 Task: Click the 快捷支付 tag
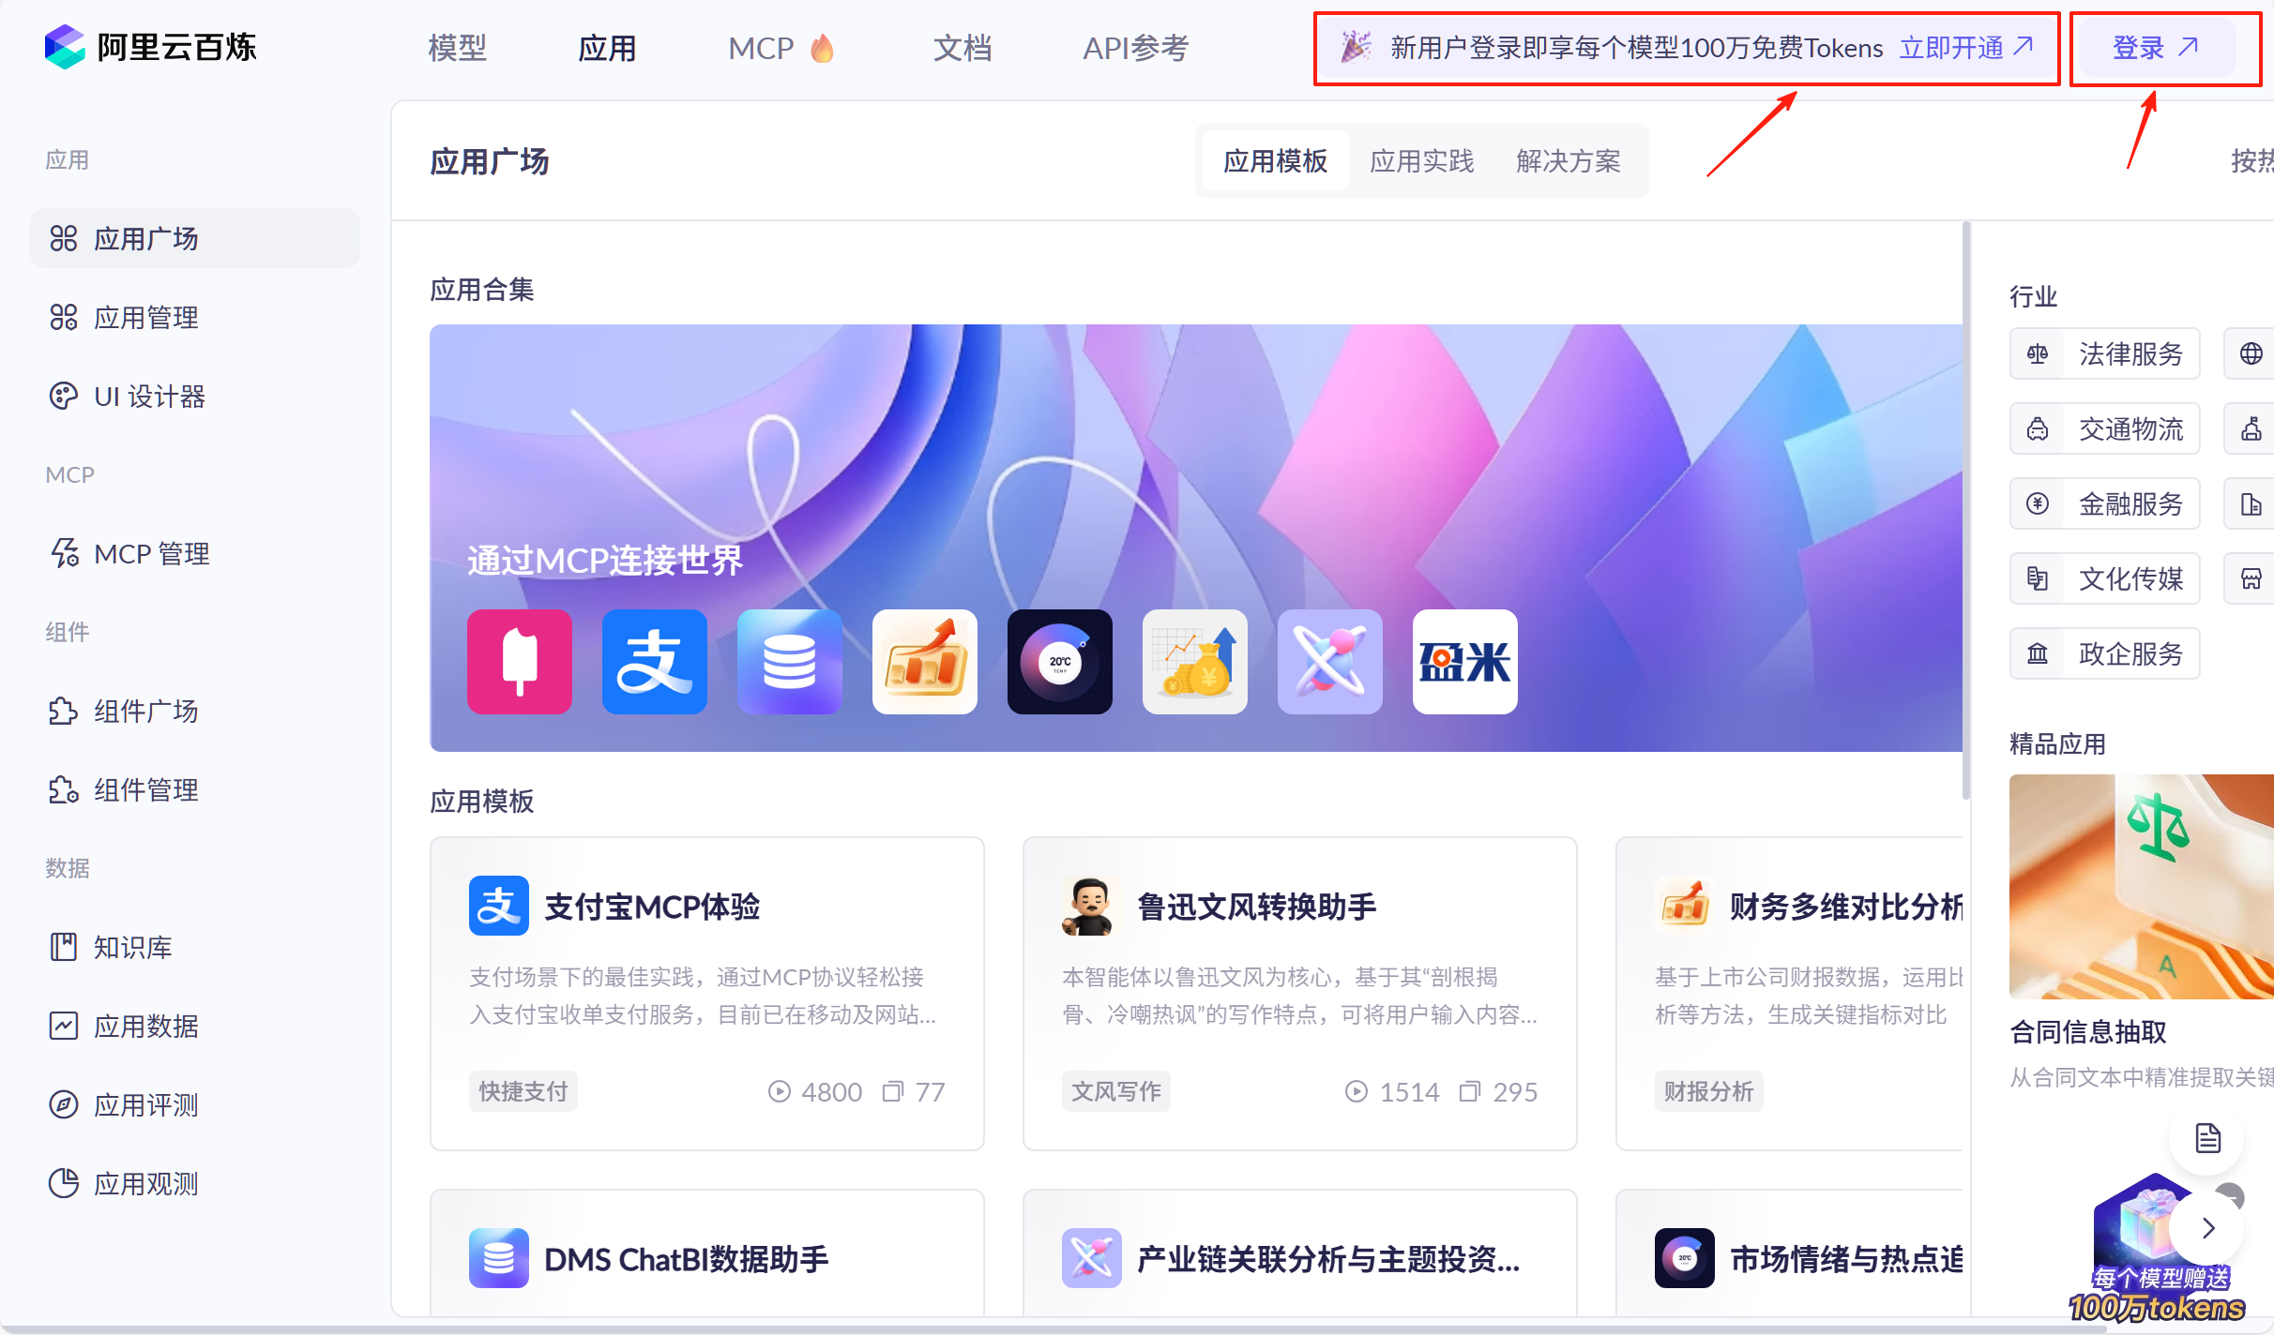(523, 1091)
